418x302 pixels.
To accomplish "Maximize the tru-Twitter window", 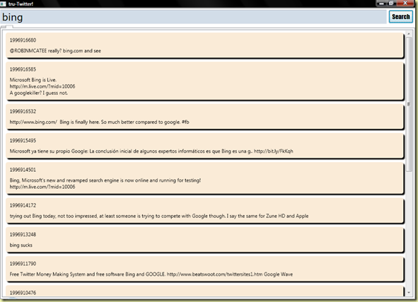I will point(391,4).
